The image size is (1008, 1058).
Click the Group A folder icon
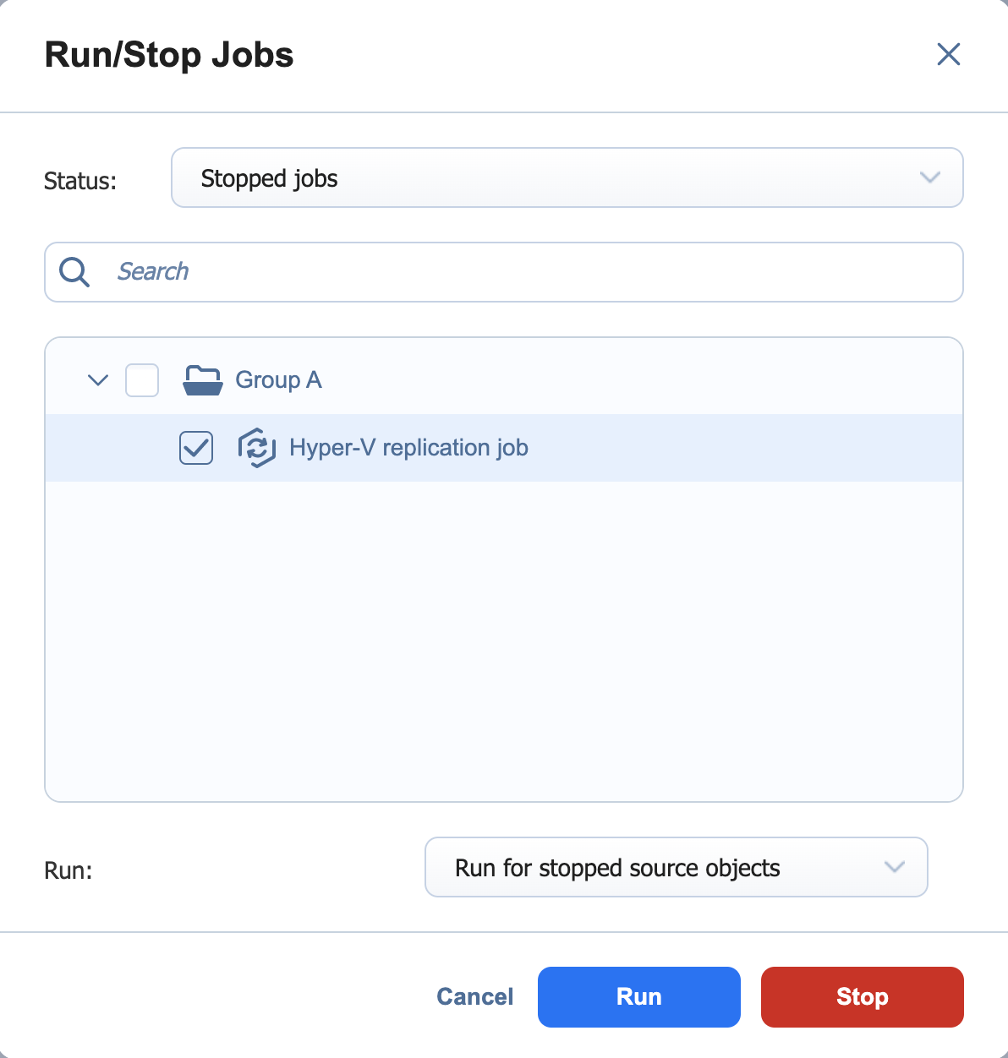203,380
